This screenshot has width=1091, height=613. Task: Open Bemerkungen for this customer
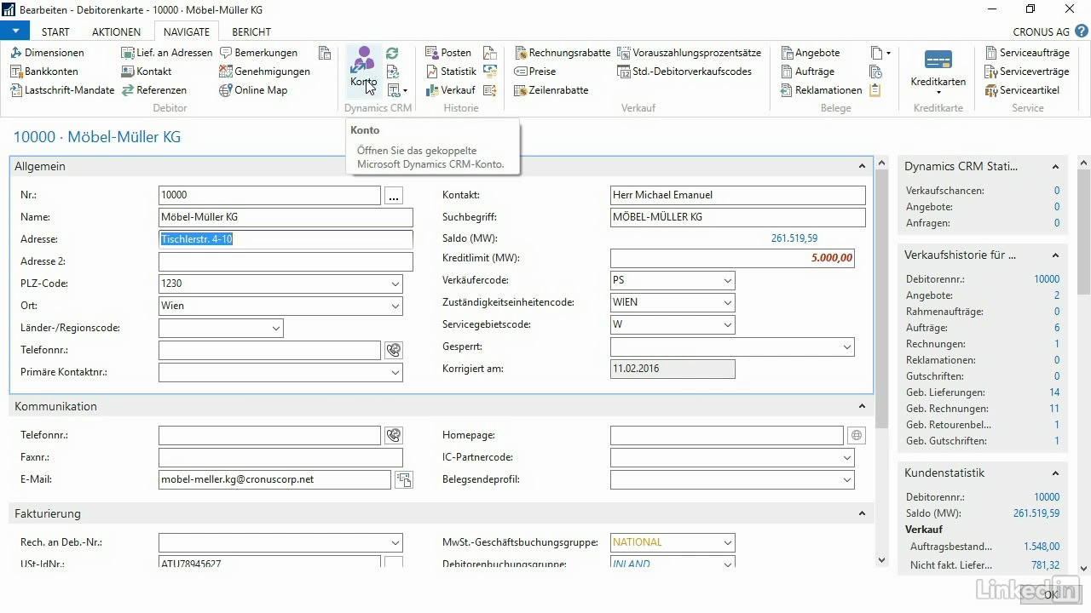click(258, 53)
